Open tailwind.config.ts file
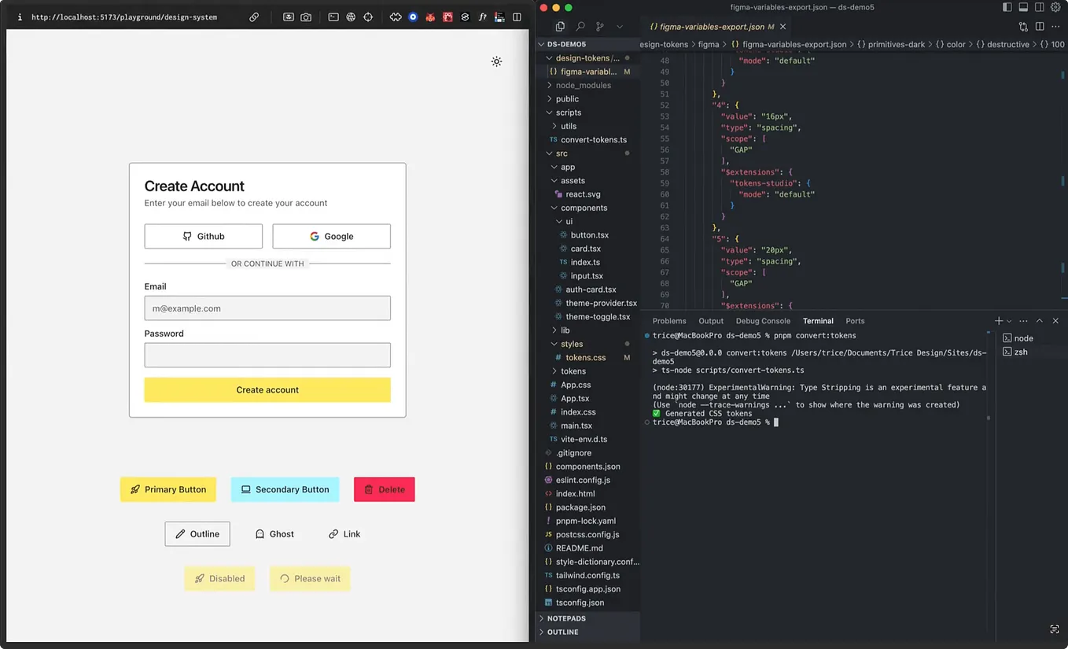Viewport: 1068px width, 649px height. [587, 575]
